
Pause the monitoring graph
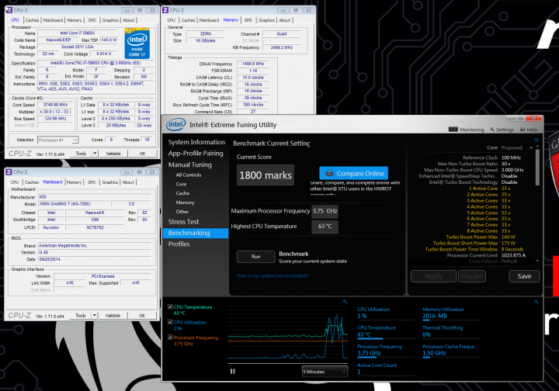coord(233,371)
